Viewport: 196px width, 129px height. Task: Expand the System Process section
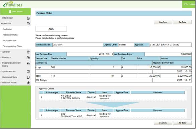(x=1, y=72)
